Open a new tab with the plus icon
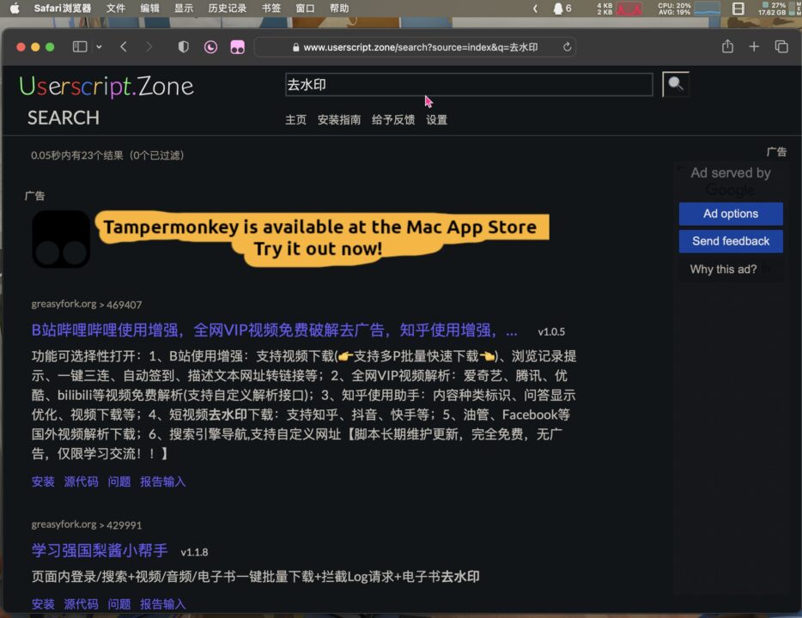Image resolution: width=802 pixels, height=618 pixels. (754, 47)
